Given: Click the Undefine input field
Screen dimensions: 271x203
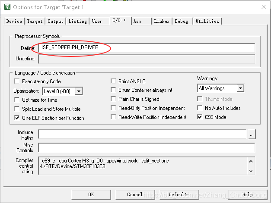Looking at the screenshot, I should [147, 59].
